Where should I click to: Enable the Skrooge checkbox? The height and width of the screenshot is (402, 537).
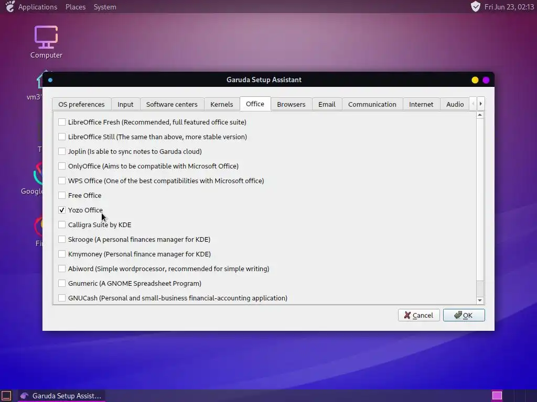tap(62, 239)
